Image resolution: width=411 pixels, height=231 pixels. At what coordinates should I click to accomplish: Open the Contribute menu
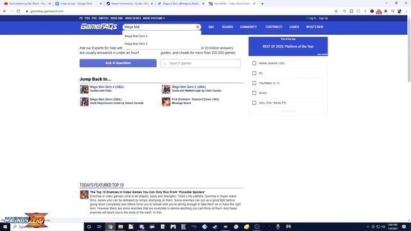tap(274, 27)
